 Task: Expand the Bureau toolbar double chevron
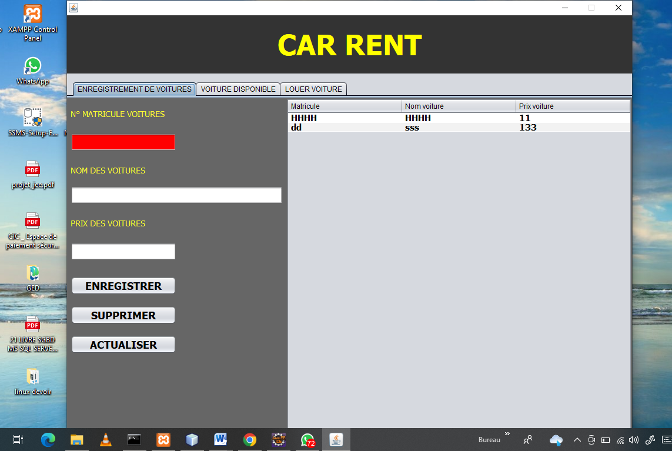pyautogui.click(x=507, y=435)
